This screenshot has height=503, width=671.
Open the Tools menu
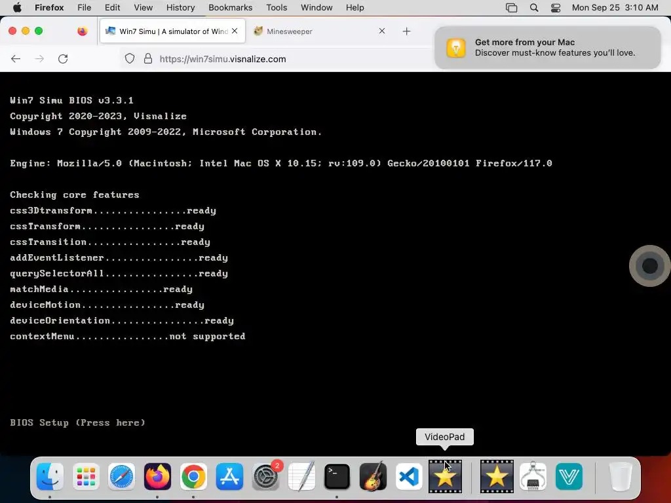tap(277, 8)
